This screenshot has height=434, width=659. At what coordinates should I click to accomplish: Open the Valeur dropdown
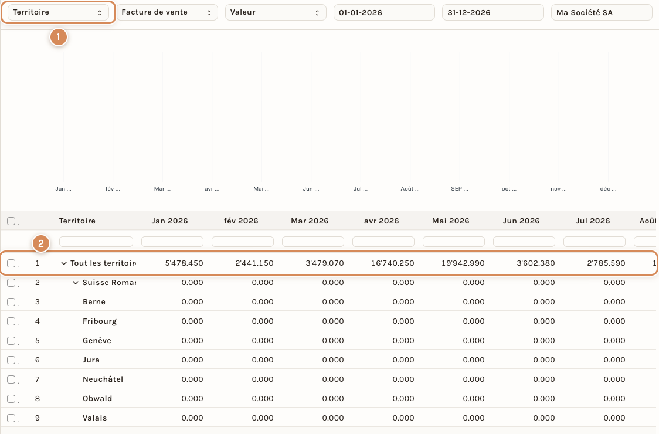tap(276, 12)
